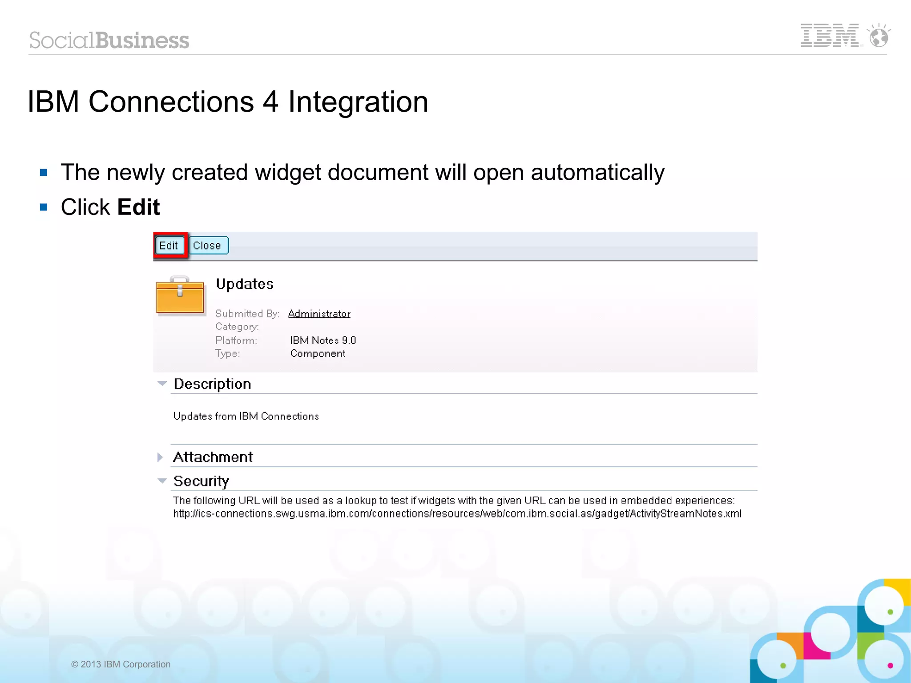This screenshot has height=683, width=911.
Task: Click the 'Submitted By:' label
Action: 247,314
